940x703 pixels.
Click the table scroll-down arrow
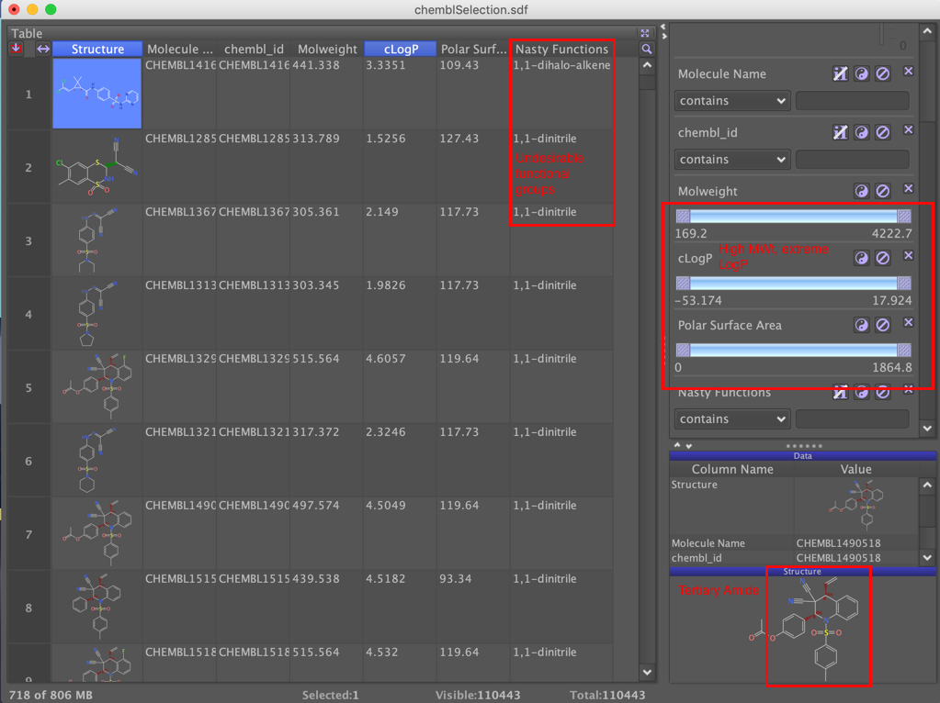click(x=647, y=672)
